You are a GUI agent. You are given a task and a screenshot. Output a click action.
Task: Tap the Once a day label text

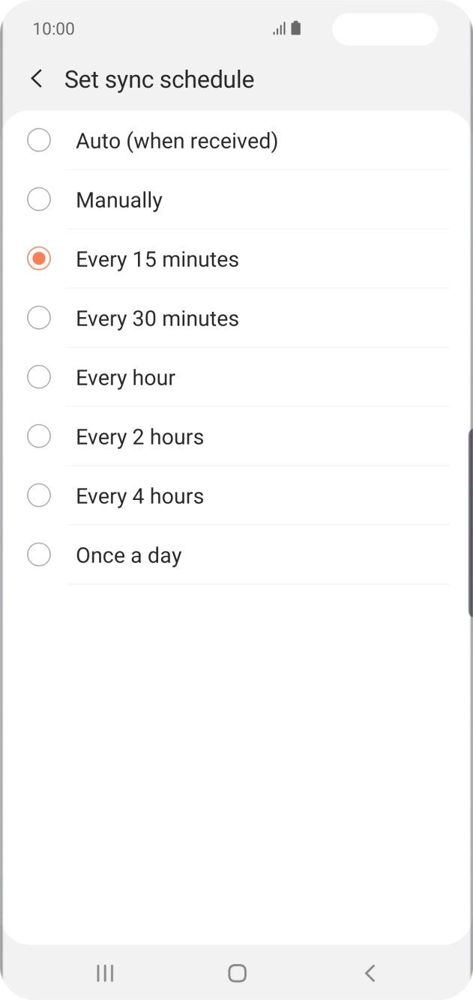click(x=128, y=555)
